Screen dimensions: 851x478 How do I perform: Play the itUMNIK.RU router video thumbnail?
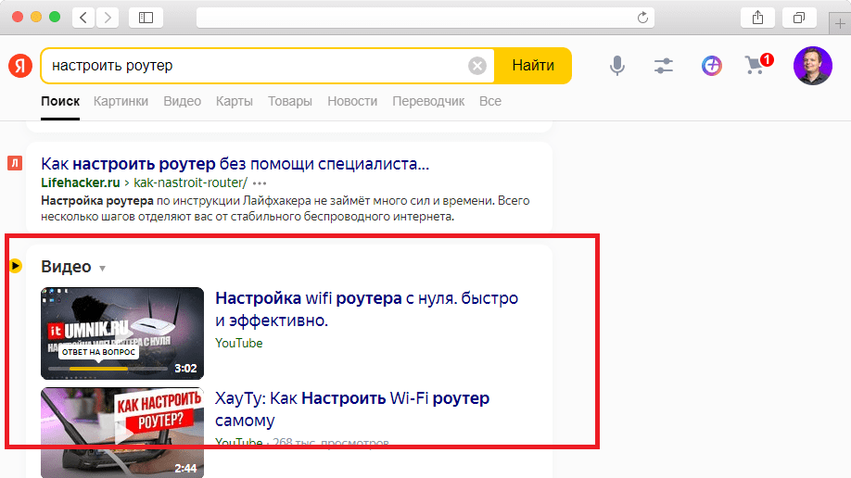coord(122,333)
